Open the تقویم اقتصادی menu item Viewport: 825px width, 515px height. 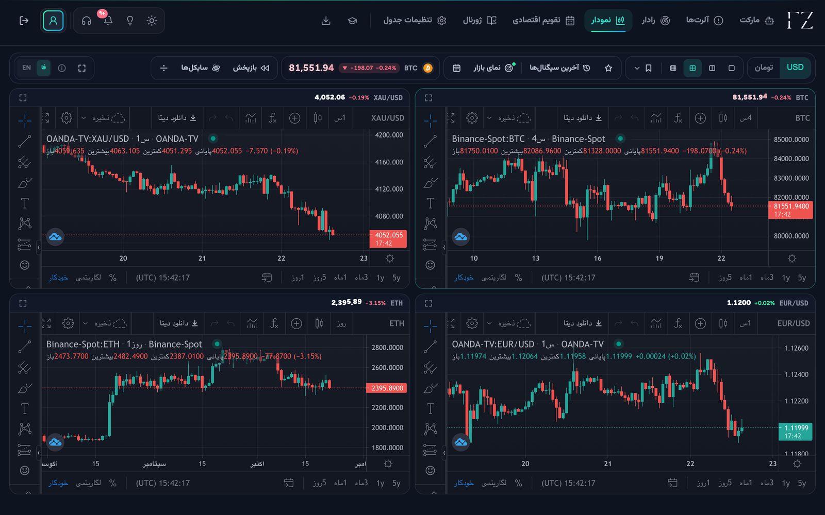pyautogui.click(x=543, y=21)
